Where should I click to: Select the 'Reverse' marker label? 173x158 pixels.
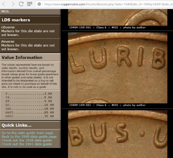(x=8, y=41)
